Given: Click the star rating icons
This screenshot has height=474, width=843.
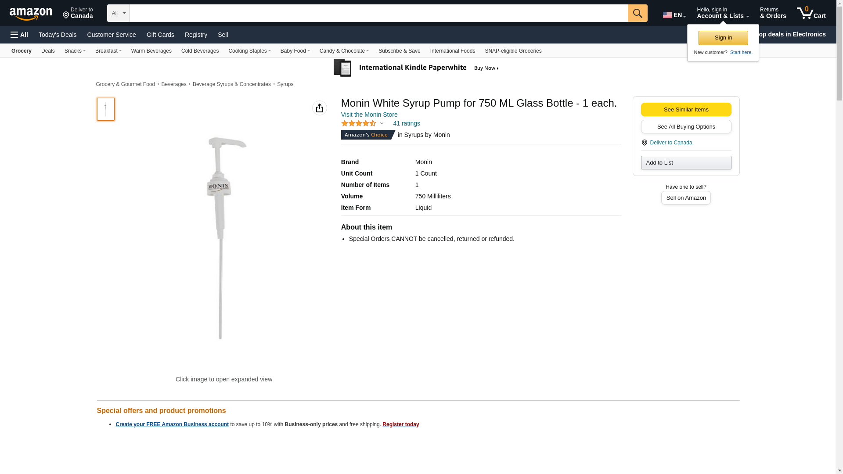Looking at the screenshot, I should point(359,124).
